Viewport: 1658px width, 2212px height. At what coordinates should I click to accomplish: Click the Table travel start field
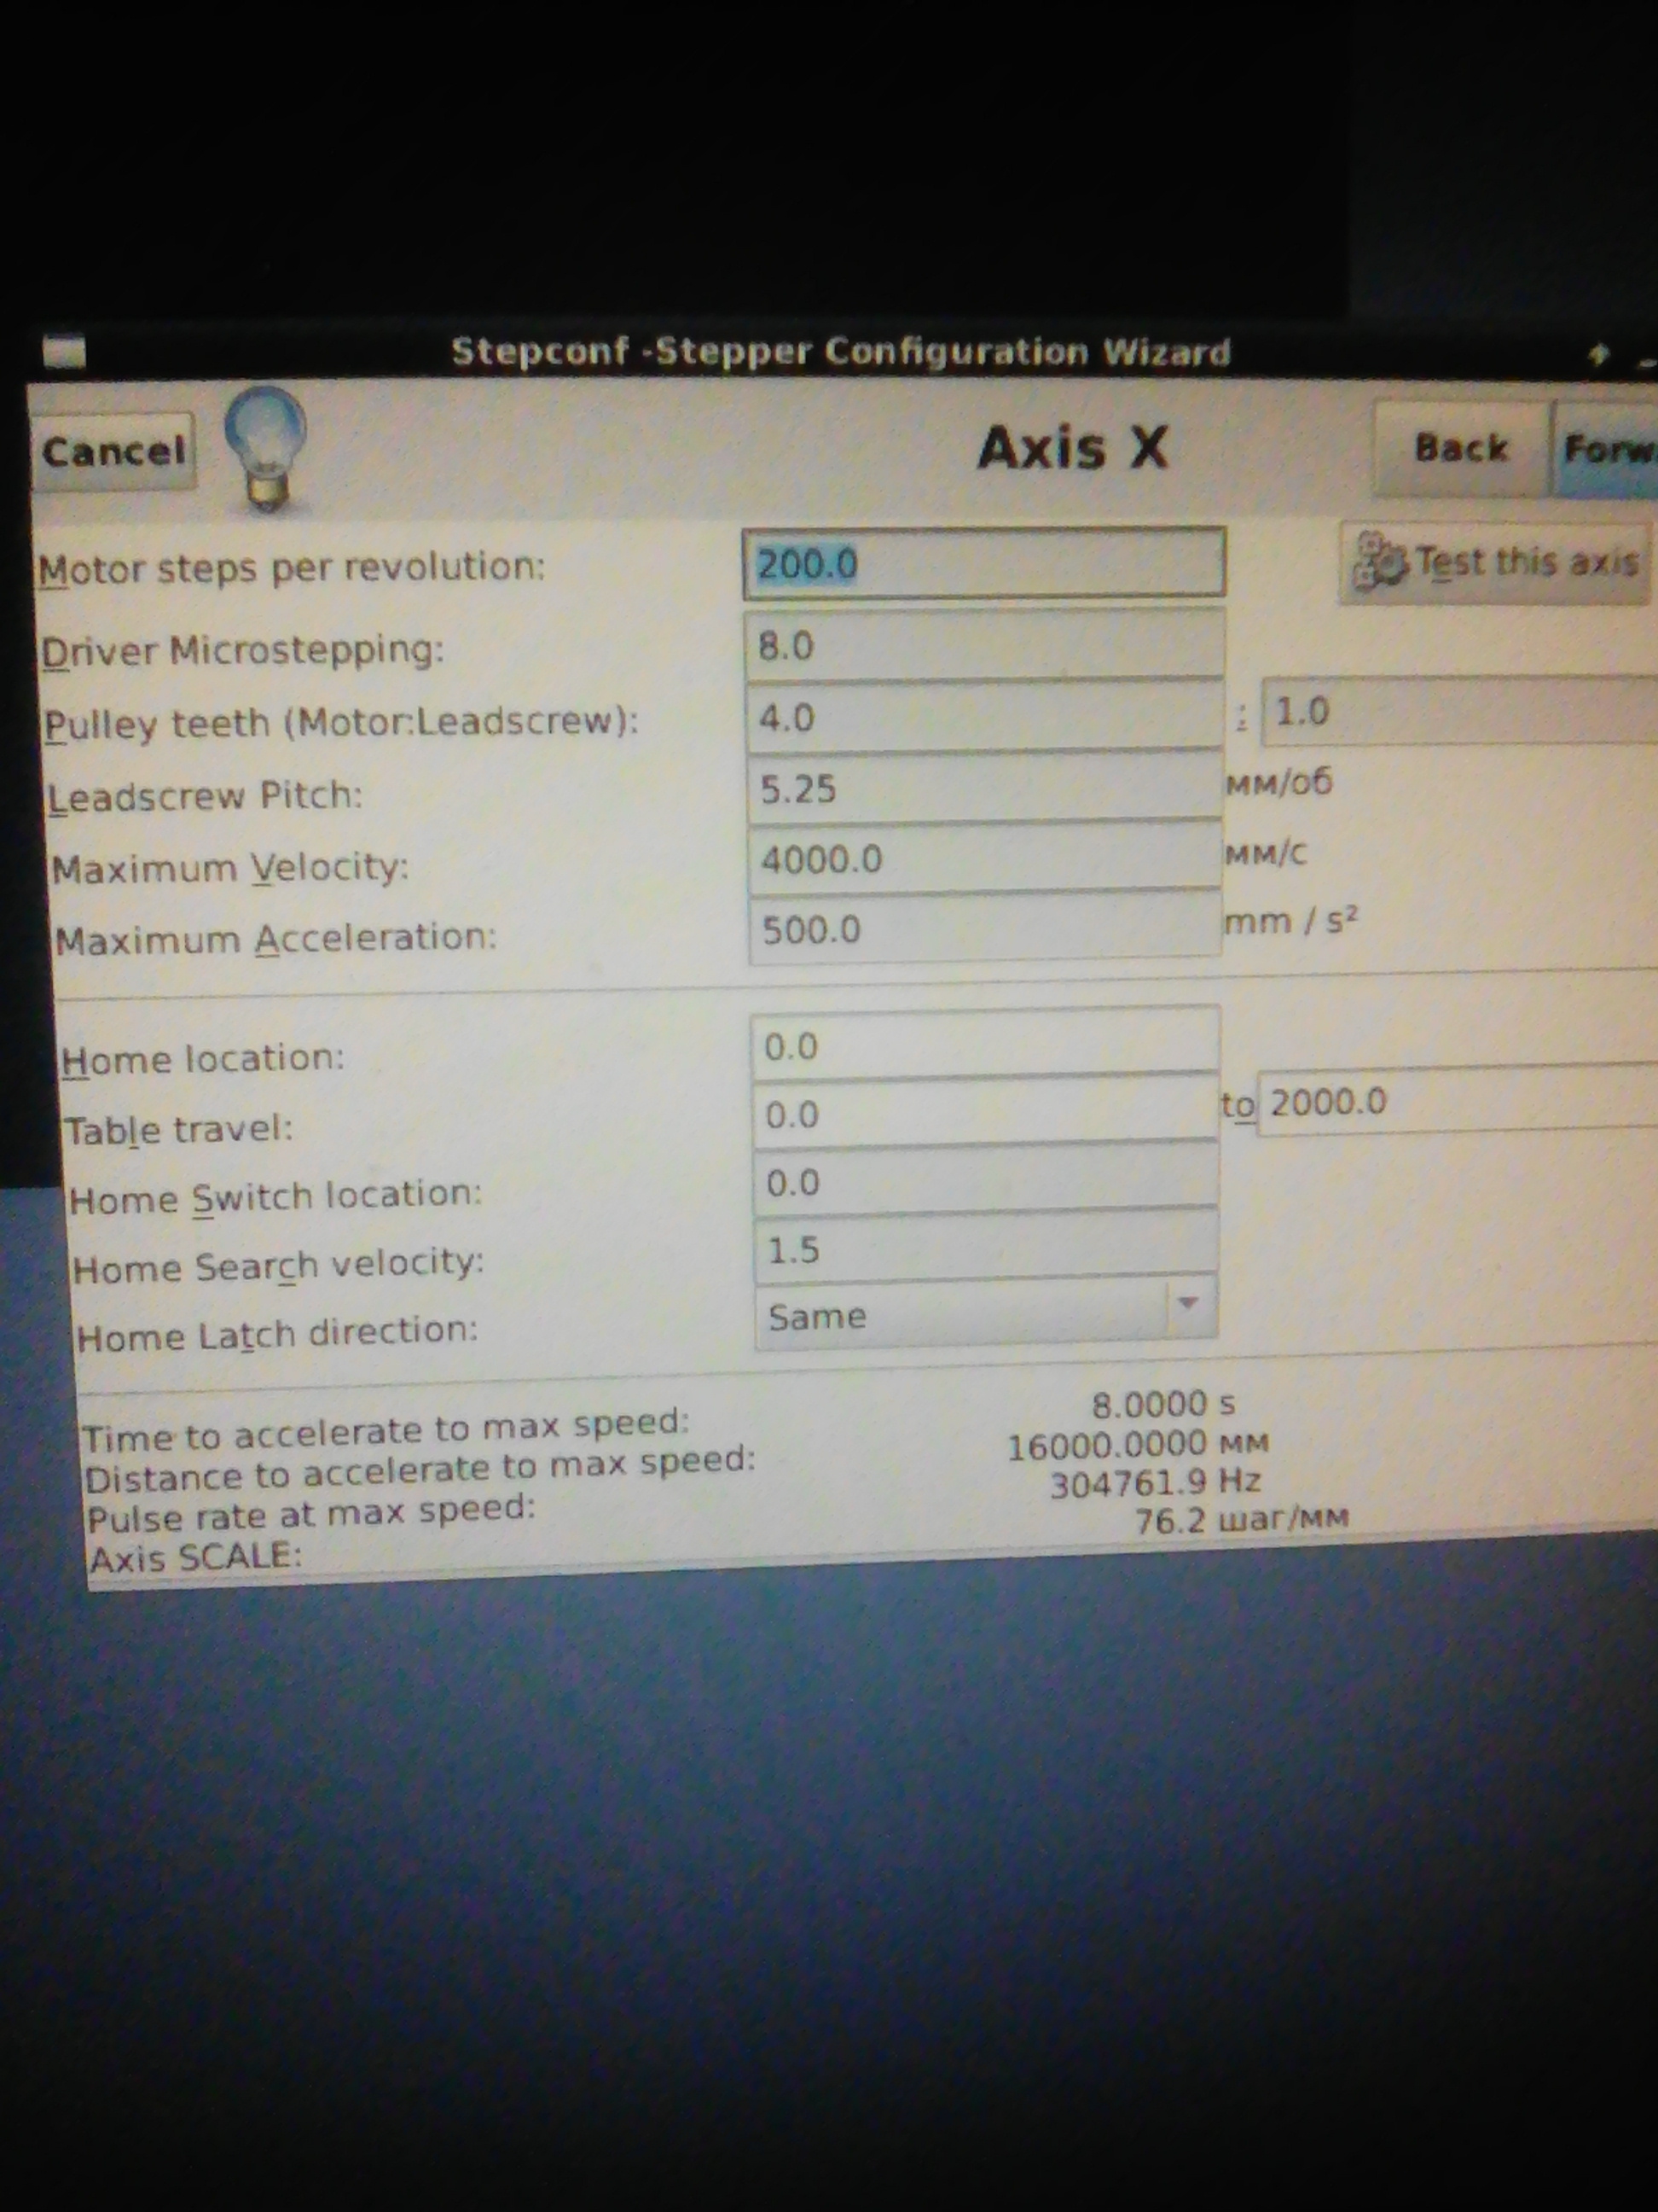[983, 1114]
